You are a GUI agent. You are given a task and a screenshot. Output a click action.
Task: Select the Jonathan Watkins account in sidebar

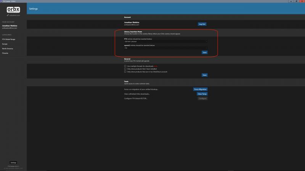click(x=10, y=27)
